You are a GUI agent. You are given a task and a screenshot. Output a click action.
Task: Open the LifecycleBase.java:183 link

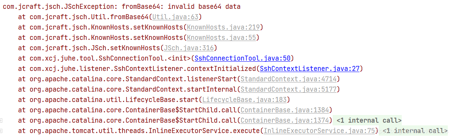245,100
